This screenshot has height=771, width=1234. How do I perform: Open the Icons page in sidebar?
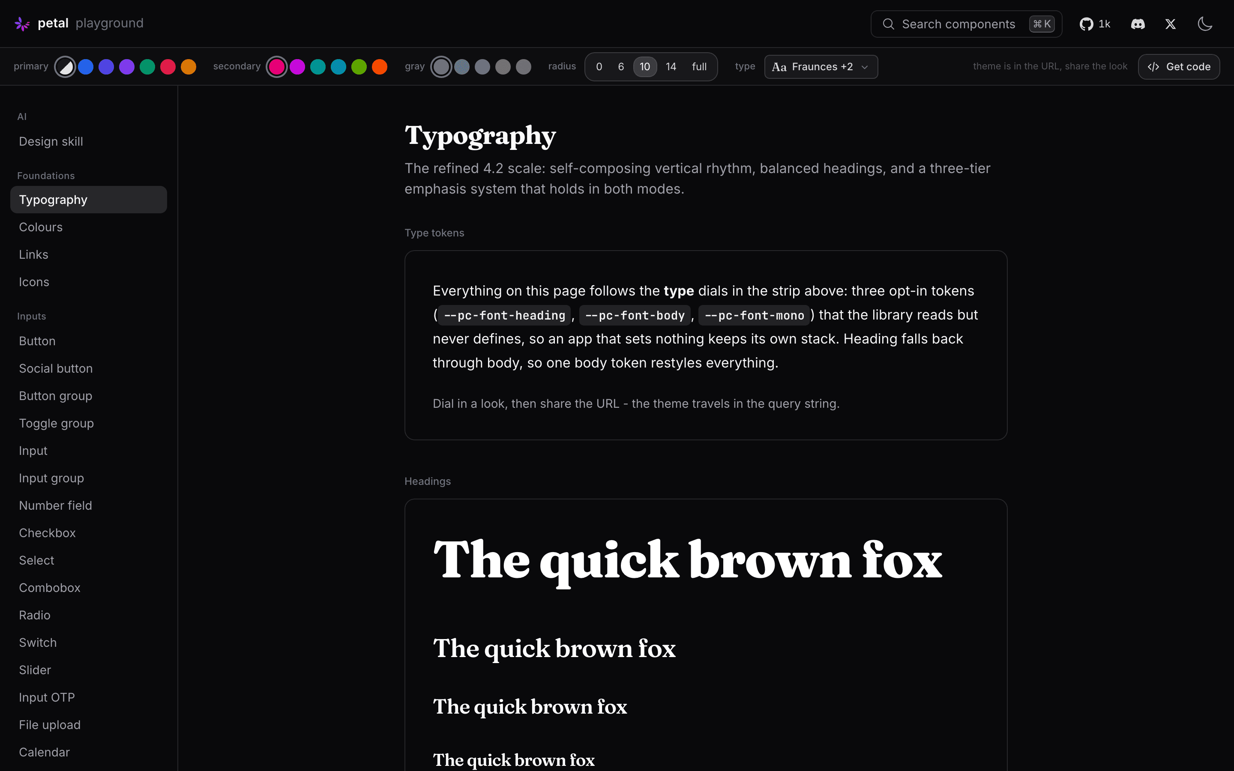89,282
